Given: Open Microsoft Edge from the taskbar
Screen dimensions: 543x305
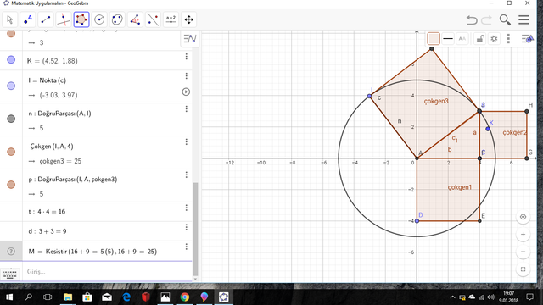Looking at the screenshot, I should point(126,297).
